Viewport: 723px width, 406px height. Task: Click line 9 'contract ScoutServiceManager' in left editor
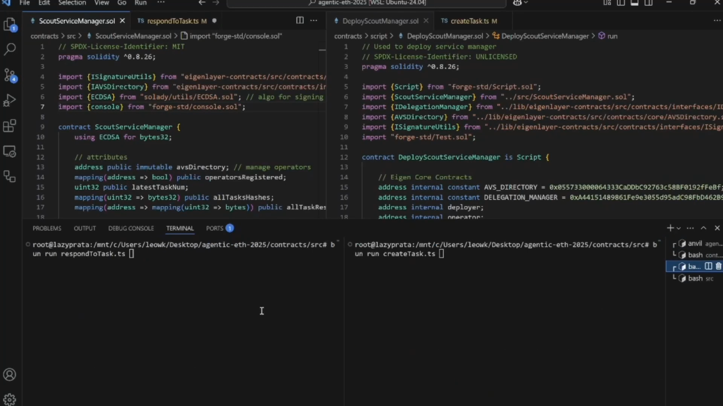(x=119, y=127)
